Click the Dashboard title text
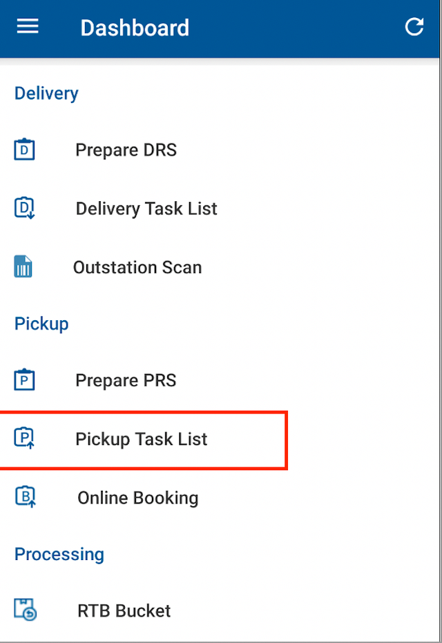The height and width of the screenshot is (643, 442). 135,28
